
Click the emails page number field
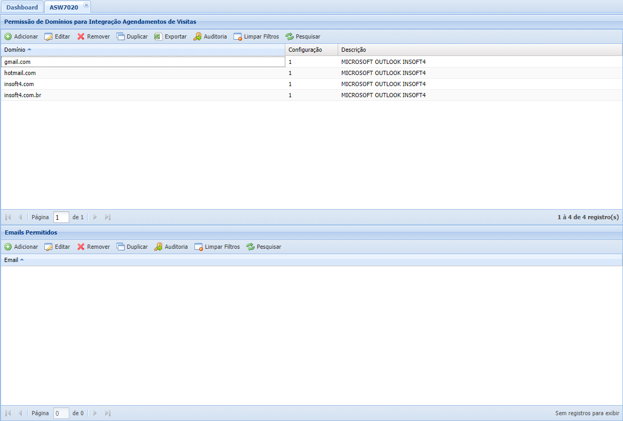(x=61, y=414)
